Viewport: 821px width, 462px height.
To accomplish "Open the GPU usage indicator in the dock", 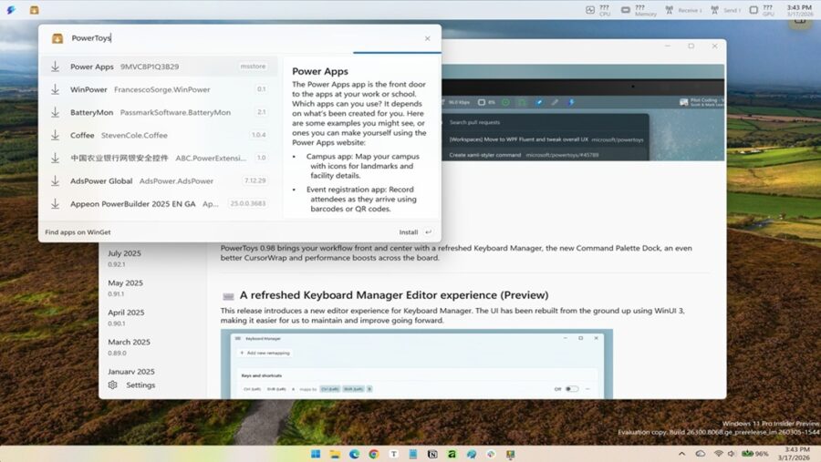I will (x=762, y=10).
